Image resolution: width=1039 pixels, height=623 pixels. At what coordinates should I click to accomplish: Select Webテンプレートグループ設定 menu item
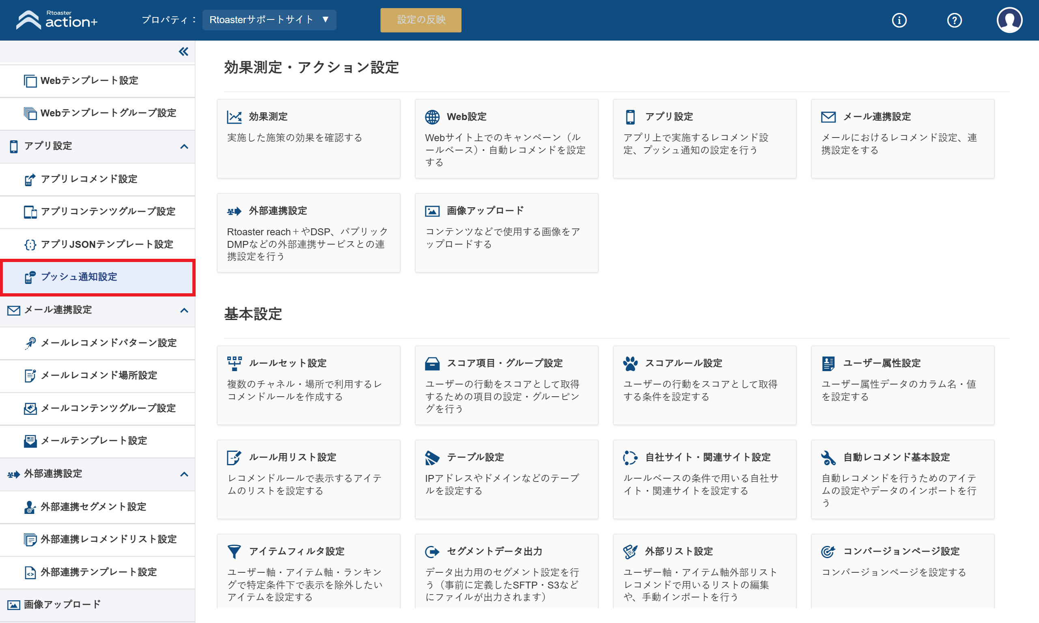(97, 113)
